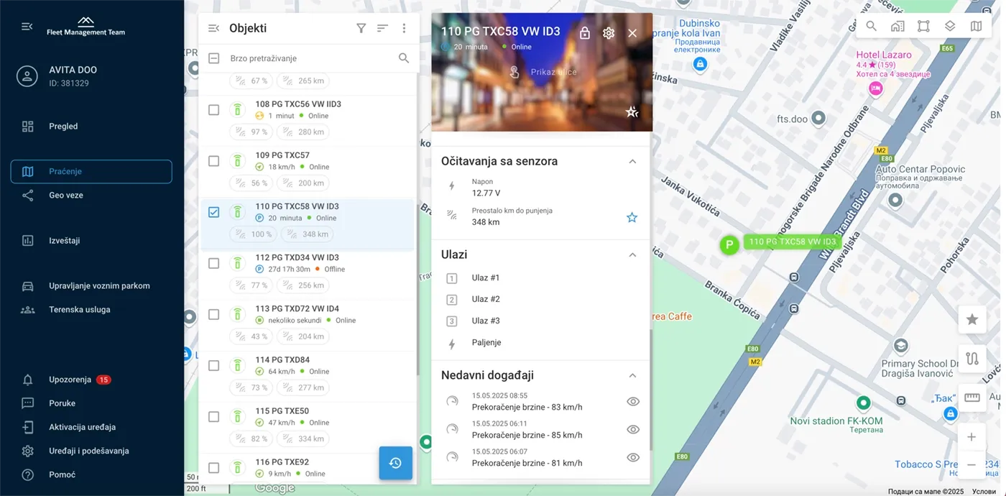Check the 109 PG TXC57 checkbox
This screenshot has width=1006, height=496.
213,161
